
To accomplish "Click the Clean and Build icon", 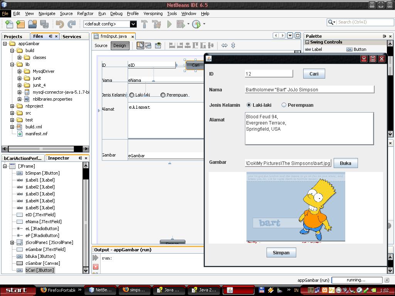I will point(157,24).
